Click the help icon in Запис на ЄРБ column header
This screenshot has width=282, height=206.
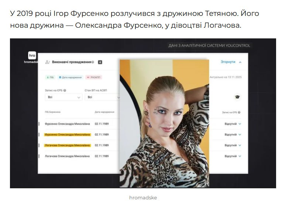(239, 113)
